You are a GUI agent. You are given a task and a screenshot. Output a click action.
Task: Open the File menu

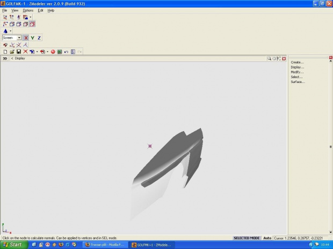[5, 10]
